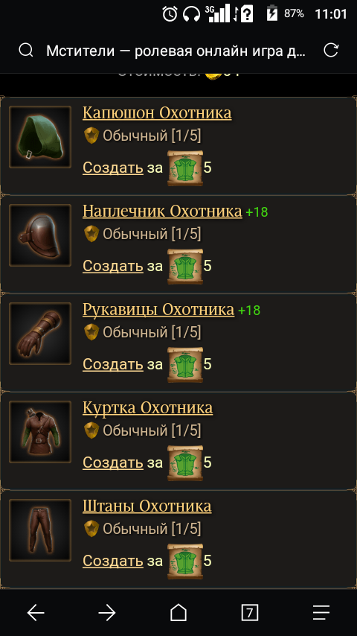The height and width of the screenshot is (636, 357).
Task: Open the tab switcher showing 7 tabs
Action: [250, 612]
